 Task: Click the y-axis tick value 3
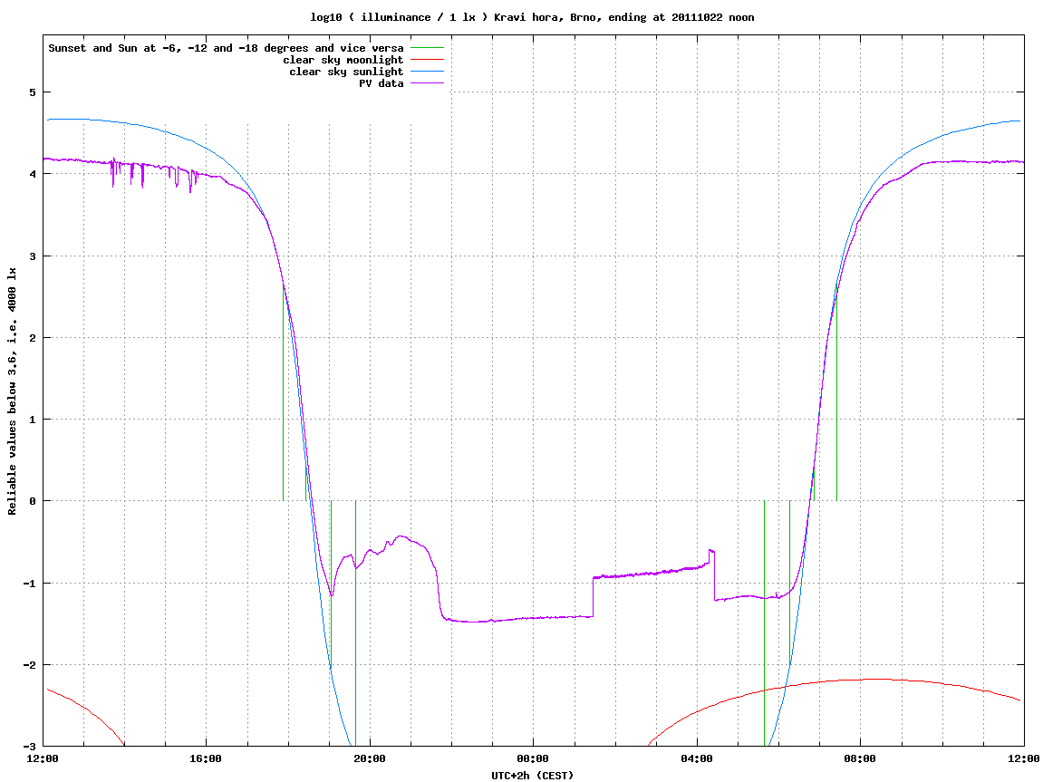tap(33, 256)
